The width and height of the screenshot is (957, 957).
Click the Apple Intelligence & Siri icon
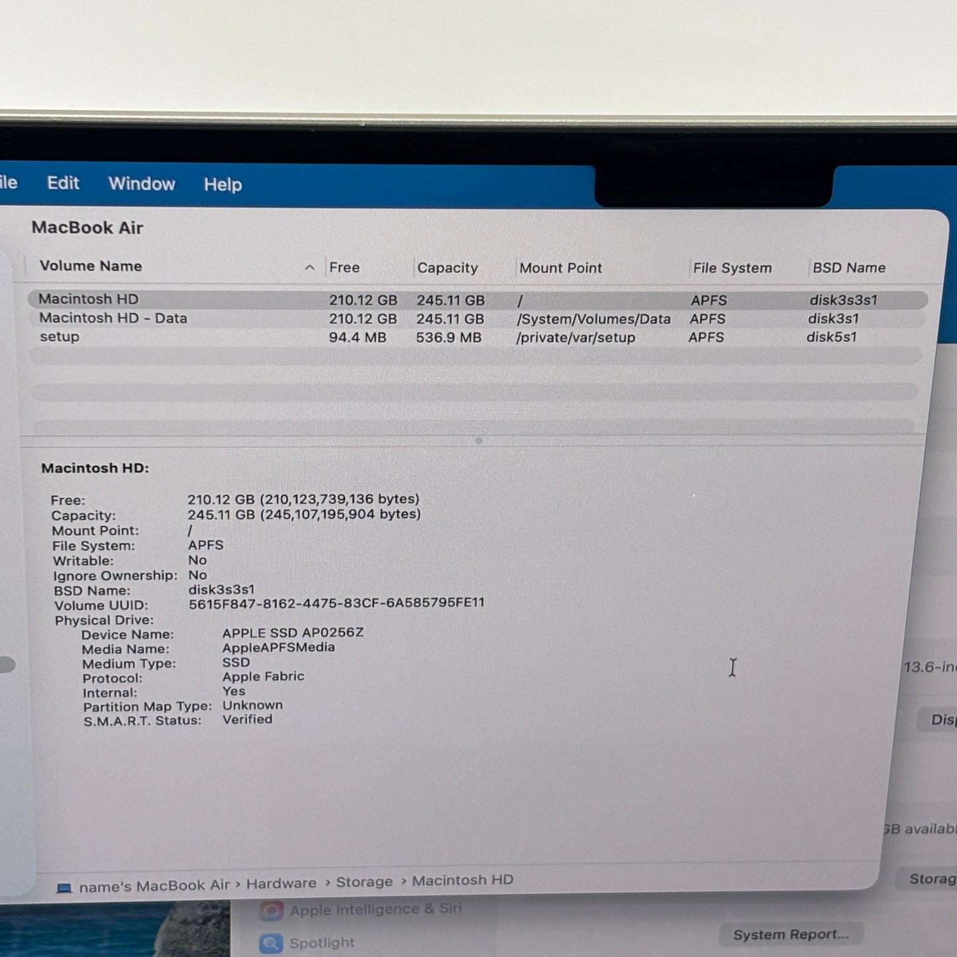[x=271, y=911]
